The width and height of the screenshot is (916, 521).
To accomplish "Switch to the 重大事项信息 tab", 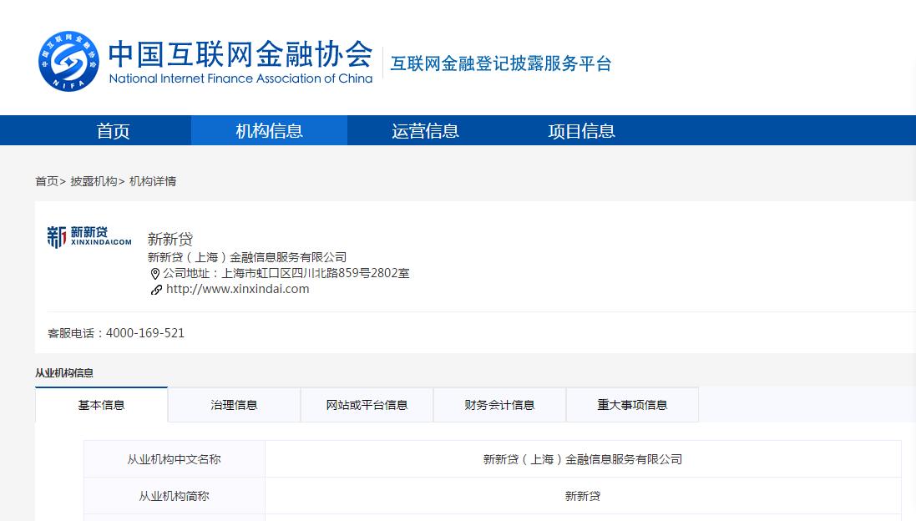I will pos(632,404).
